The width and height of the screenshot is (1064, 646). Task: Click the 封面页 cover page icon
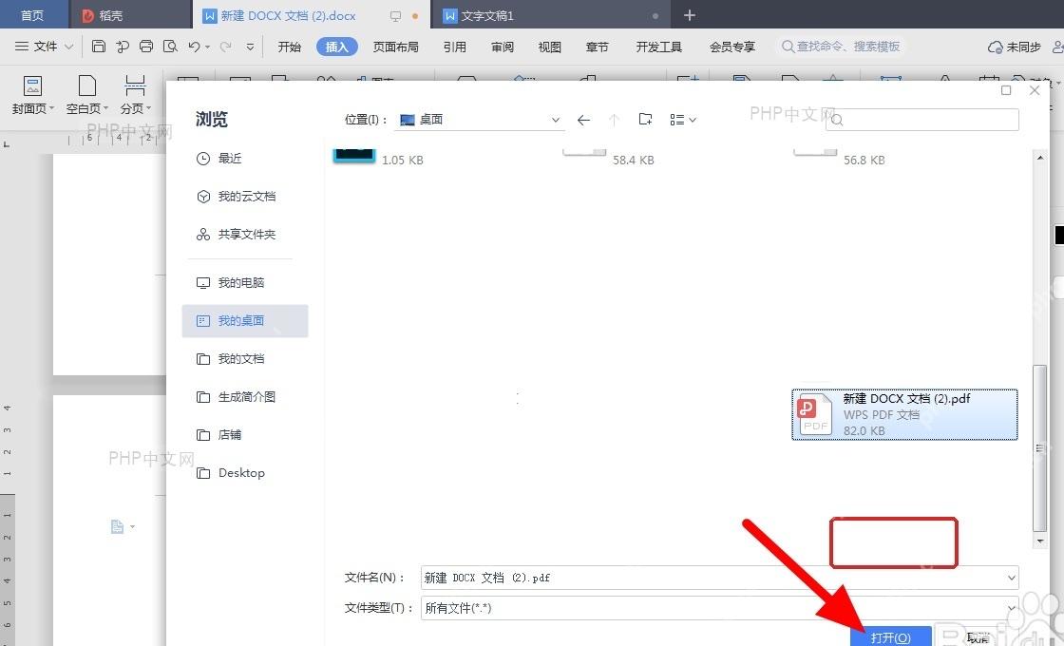tap(32, 85)
